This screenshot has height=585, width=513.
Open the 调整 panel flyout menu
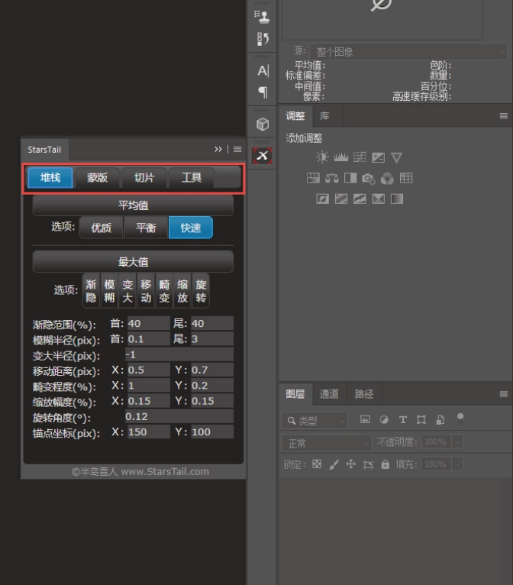tap(504, 116)
